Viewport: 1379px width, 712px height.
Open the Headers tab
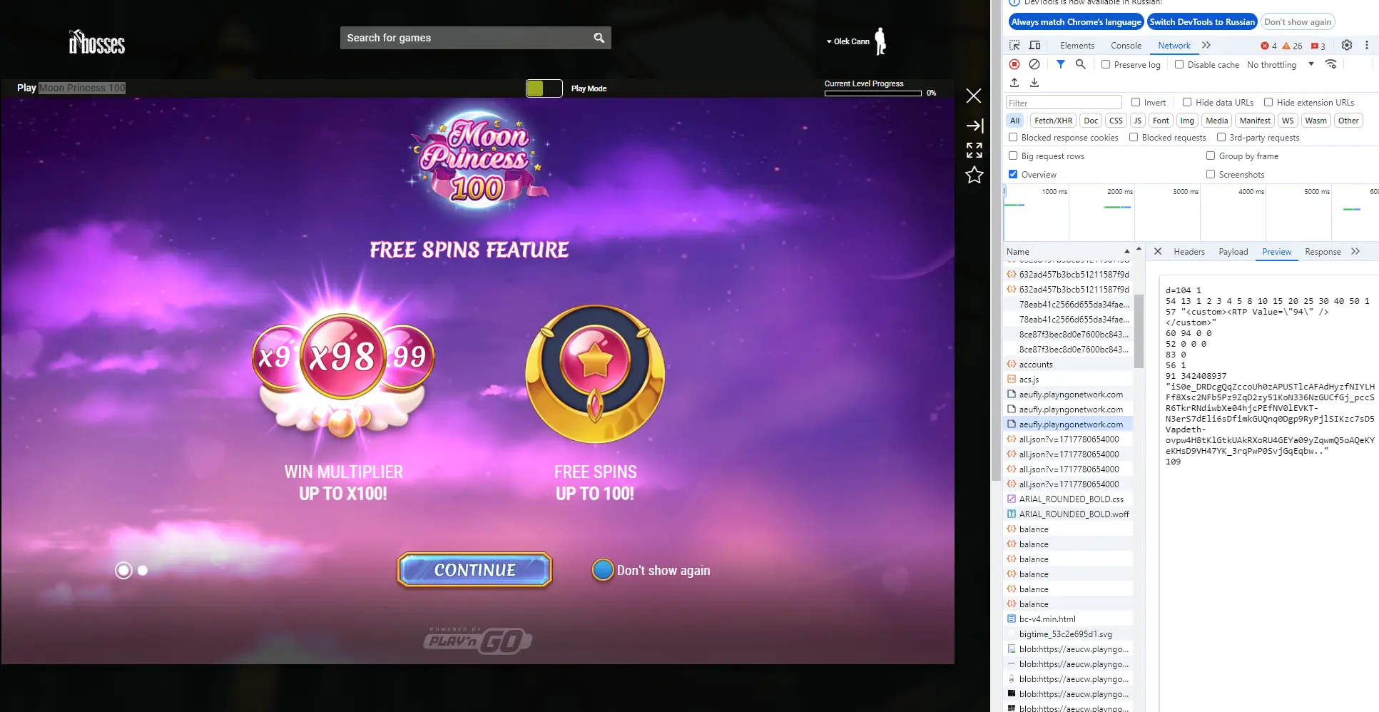(1189, 251)
